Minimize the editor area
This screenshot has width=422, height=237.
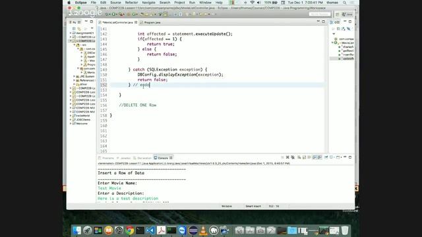click(318, 22)
